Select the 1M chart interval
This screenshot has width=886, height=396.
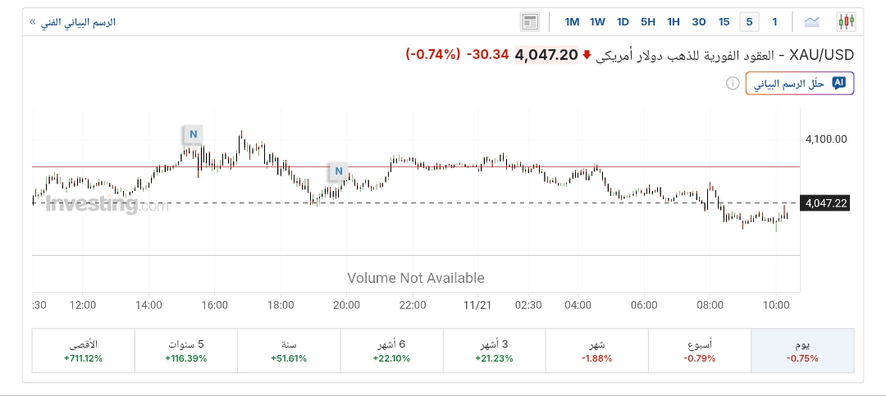pos(572,22)
